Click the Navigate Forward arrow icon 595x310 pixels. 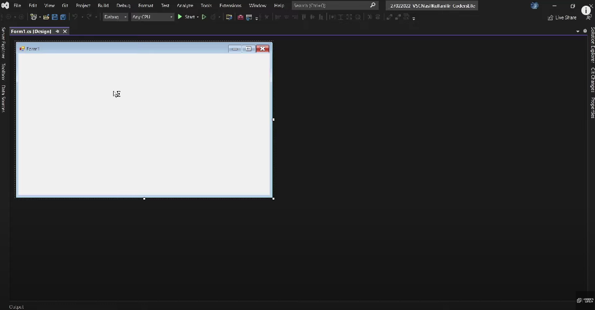point(21,17)
